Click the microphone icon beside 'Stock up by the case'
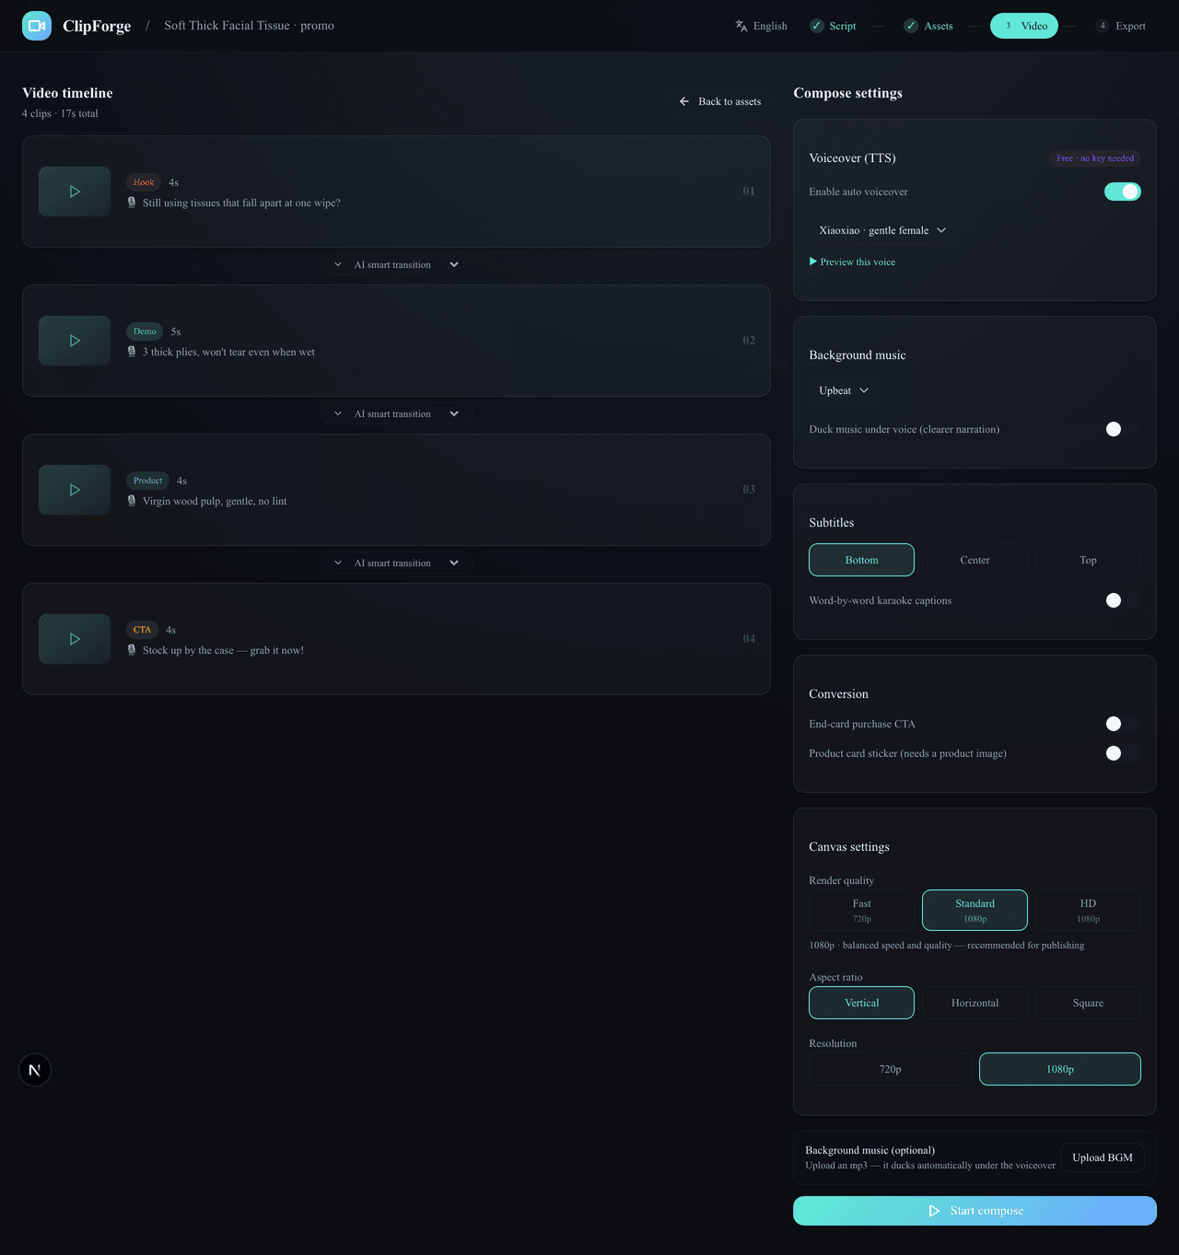The image size is (1179, 1255). coord(132,650)
